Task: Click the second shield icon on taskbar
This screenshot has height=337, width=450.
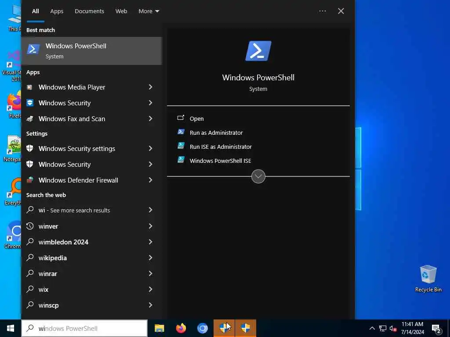Action: tap(246, 328)
